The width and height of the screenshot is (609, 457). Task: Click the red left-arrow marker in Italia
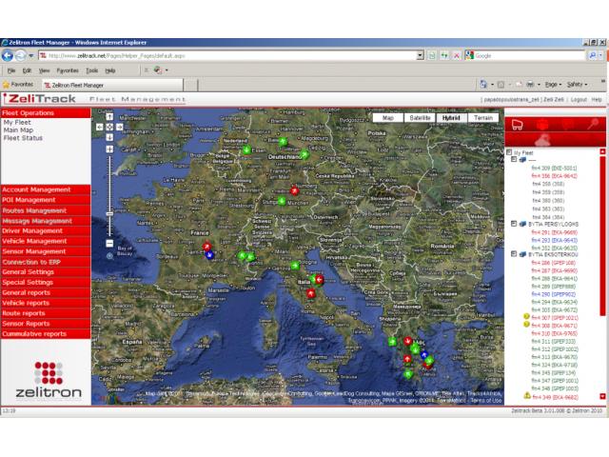coord(320,279)
